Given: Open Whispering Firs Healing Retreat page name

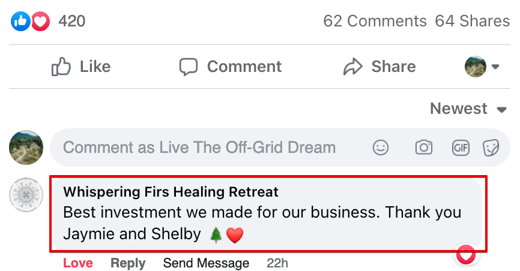Looking at the screenshot, I should (x=171, y=192).
